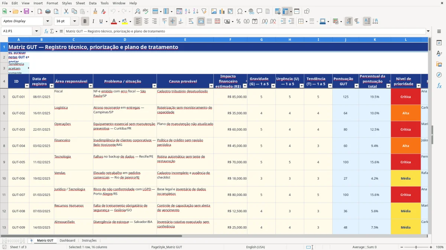The image size is (446, 250).
Task: Apply font color red swatch
Action: coord(114,21)
